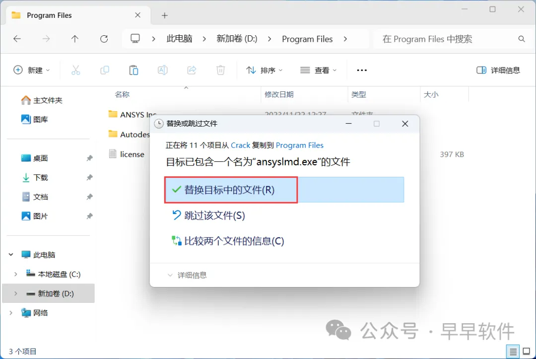Choose 跳过该文件(S) option
This screenshot has width=536, height=359.
[x=208, y=215]
